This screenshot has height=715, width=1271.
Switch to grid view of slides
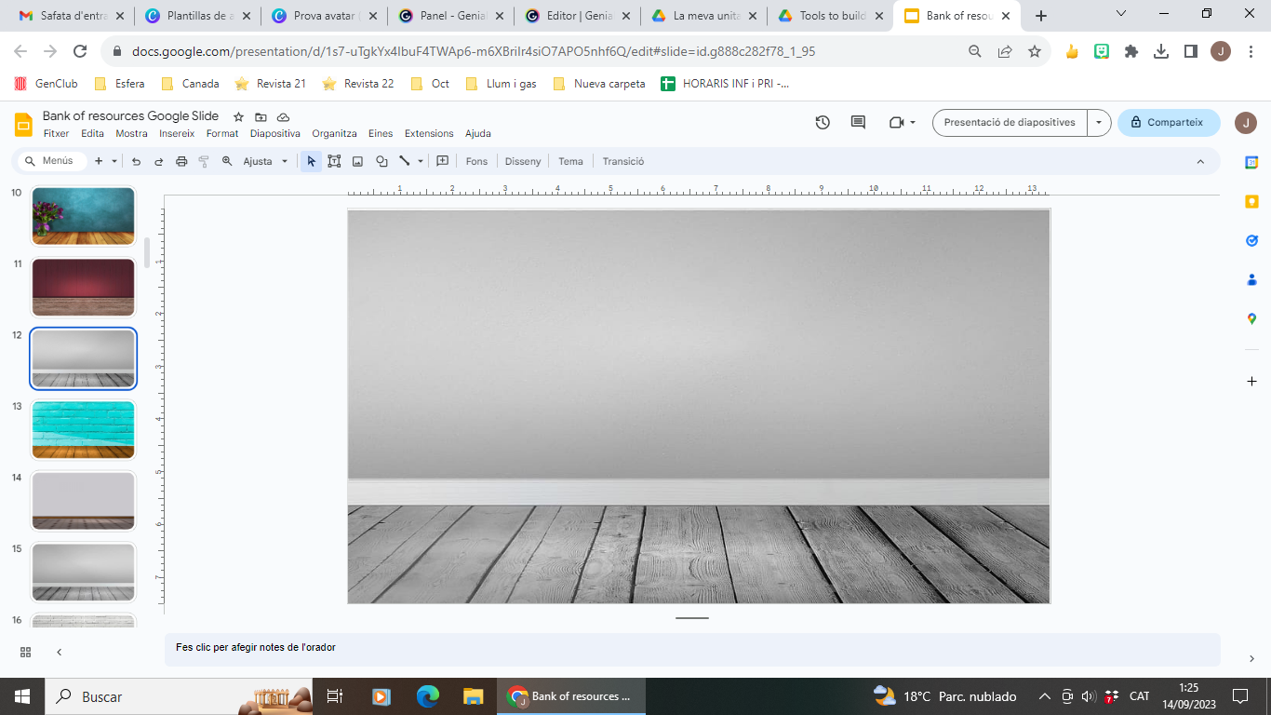coord(25,652)
